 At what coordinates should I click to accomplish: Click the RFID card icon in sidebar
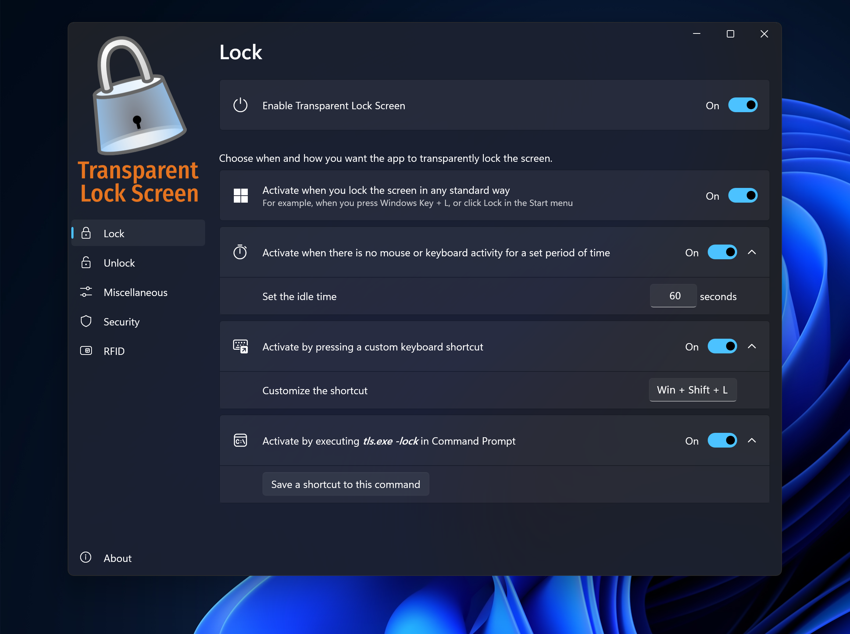(86, 350)
